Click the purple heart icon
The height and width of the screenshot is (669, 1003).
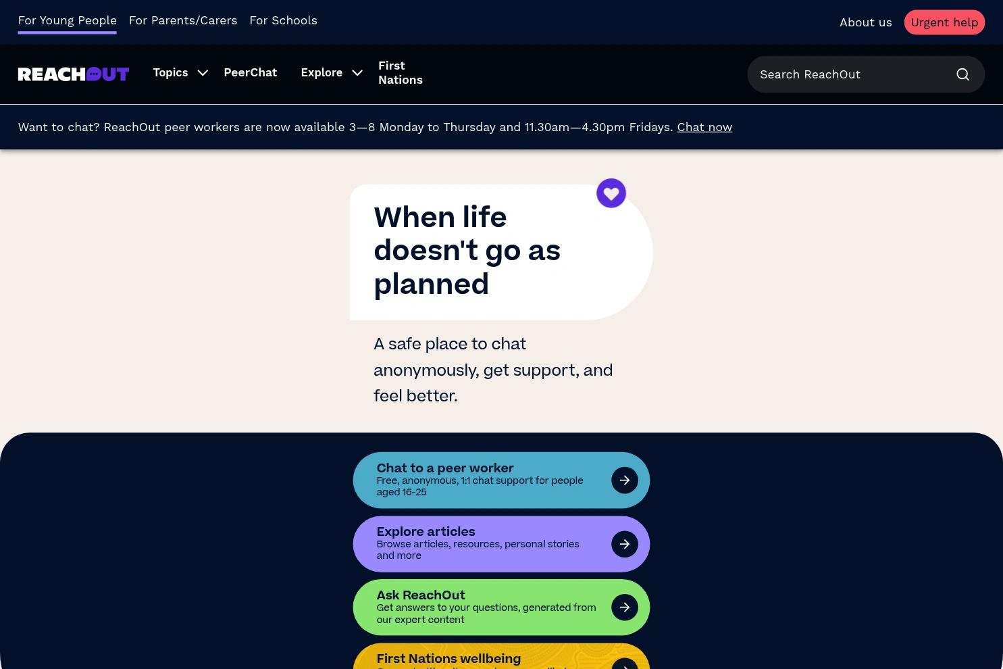611,193
